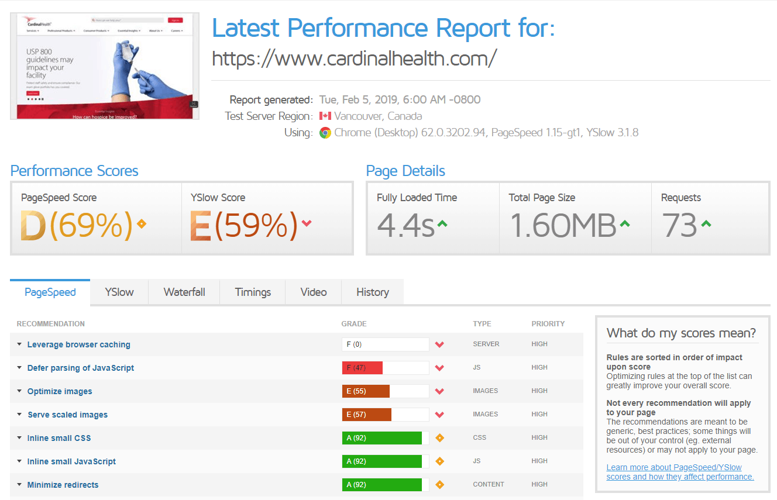The height and width of the screenshot is (500, 777).
Task: Click the 4.4s Fully Loaded Time value
Action: tap(405, 226)
